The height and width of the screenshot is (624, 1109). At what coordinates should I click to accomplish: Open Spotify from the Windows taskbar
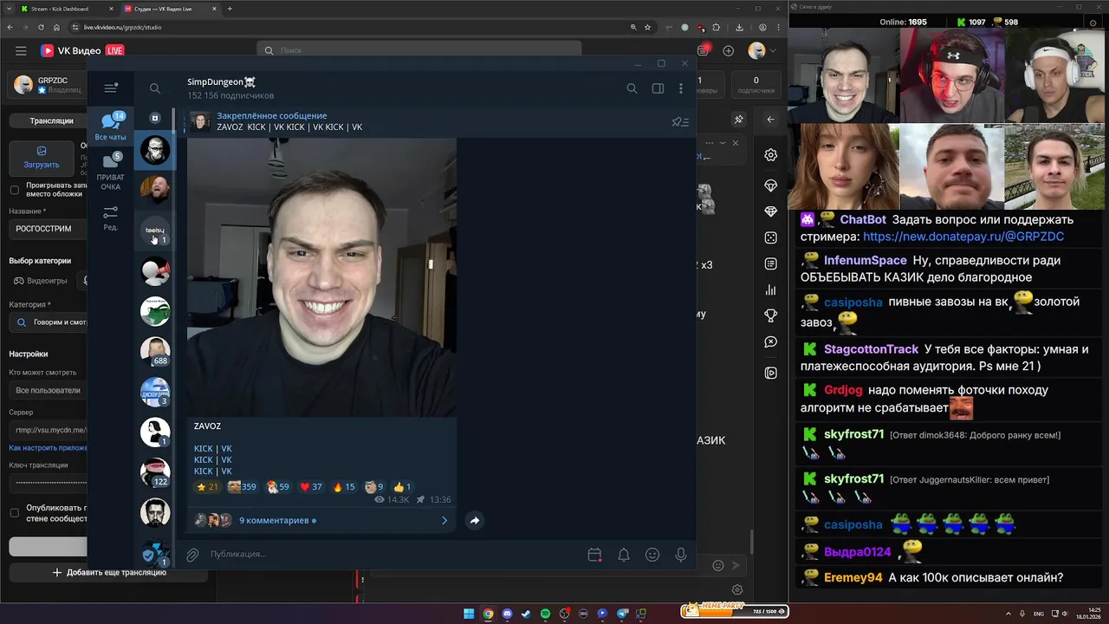[545, 614]
